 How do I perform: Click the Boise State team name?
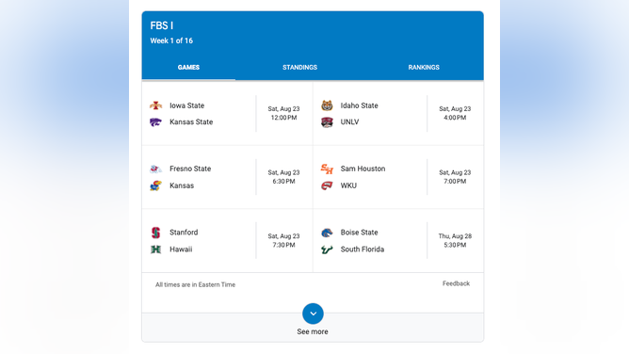(359, 233)
